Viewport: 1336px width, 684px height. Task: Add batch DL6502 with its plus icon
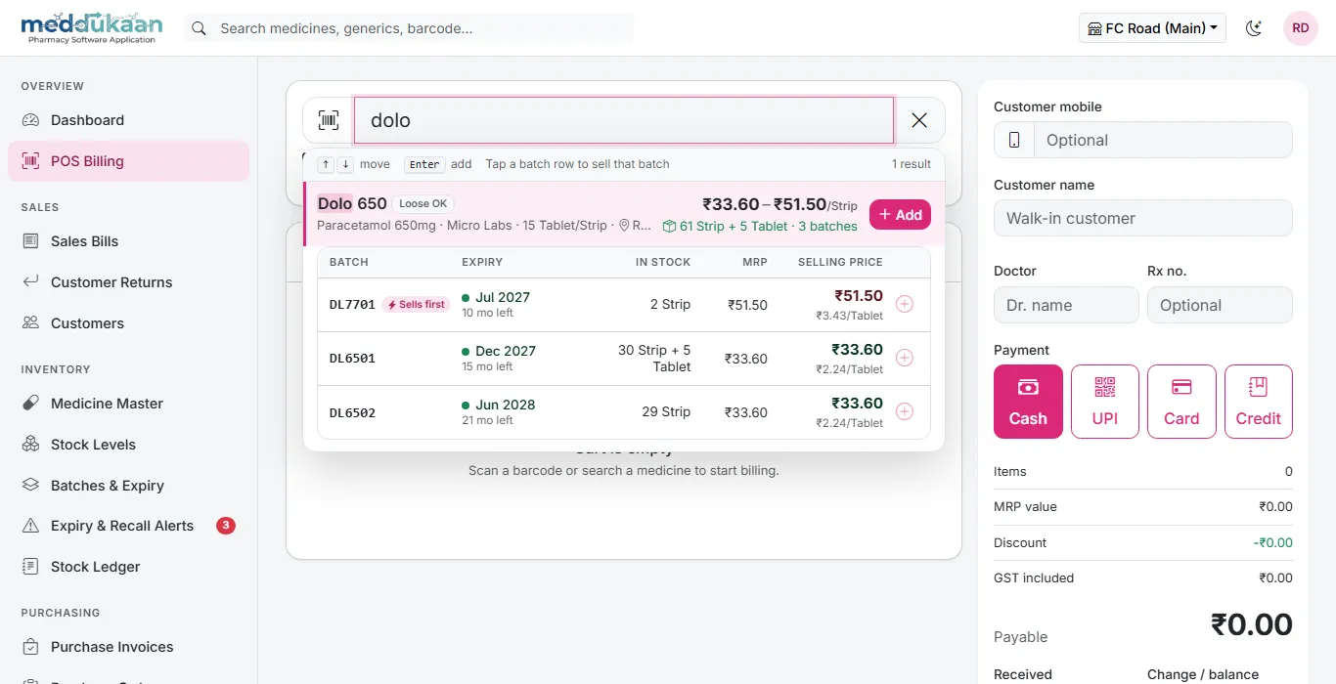tap(905, 411)
